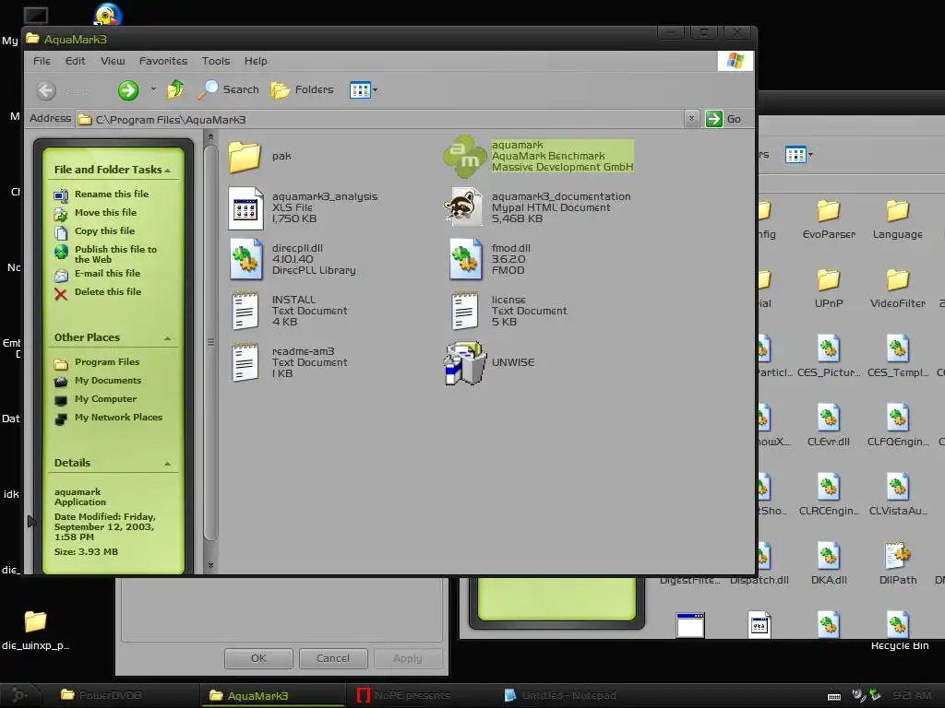Click the E-mail this file icon
This screenshot has width=945, height=708.
tap(61, 275)
